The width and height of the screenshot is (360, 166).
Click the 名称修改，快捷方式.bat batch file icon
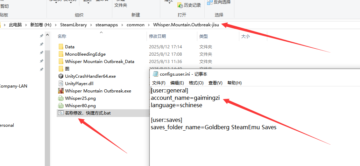pos(61,113)
